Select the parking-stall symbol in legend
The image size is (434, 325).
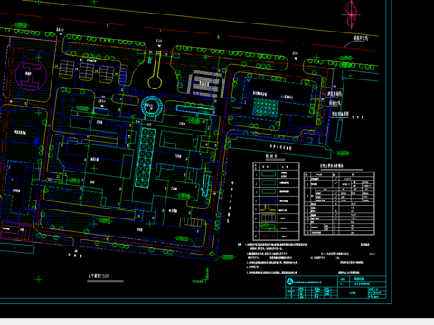click(269, 218)
